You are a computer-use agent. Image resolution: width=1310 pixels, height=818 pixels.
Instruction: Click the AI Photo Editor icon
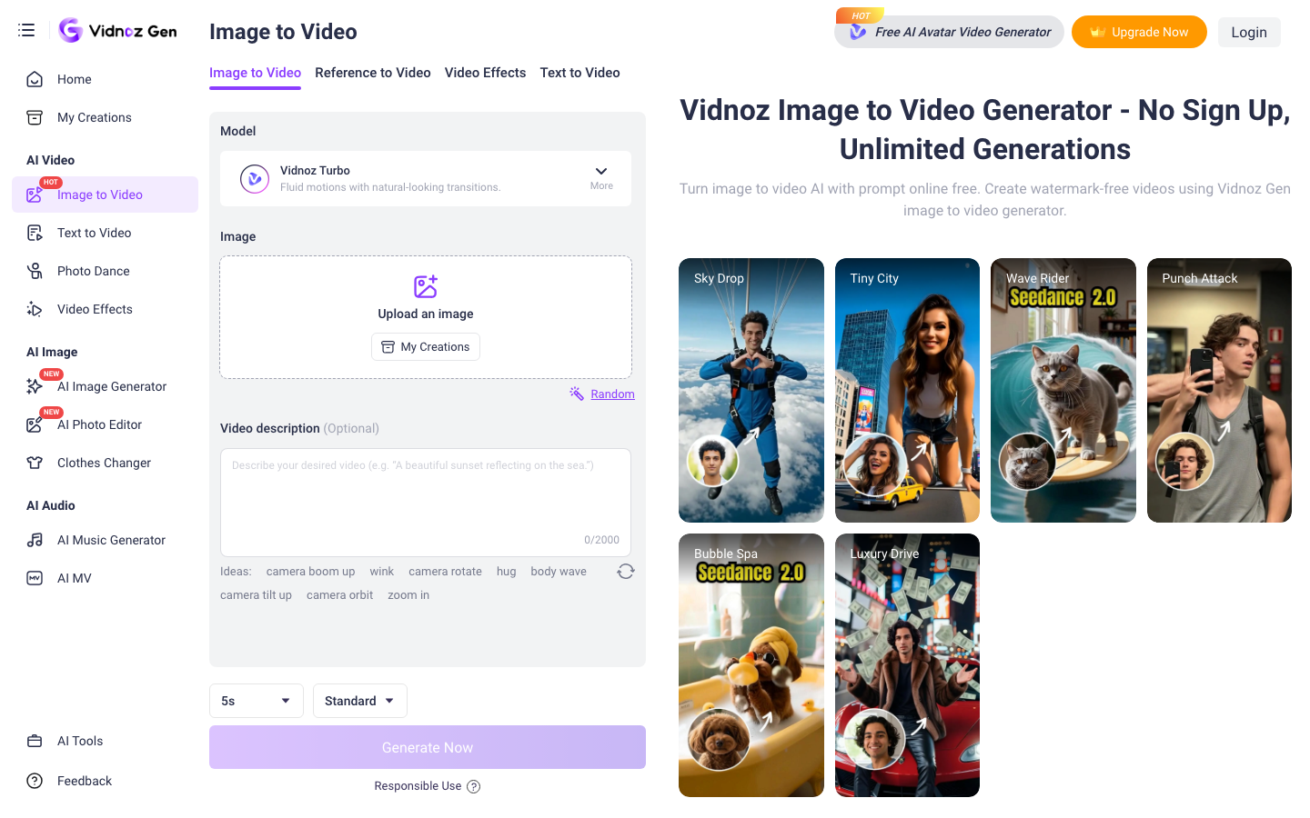coord(35,424)
